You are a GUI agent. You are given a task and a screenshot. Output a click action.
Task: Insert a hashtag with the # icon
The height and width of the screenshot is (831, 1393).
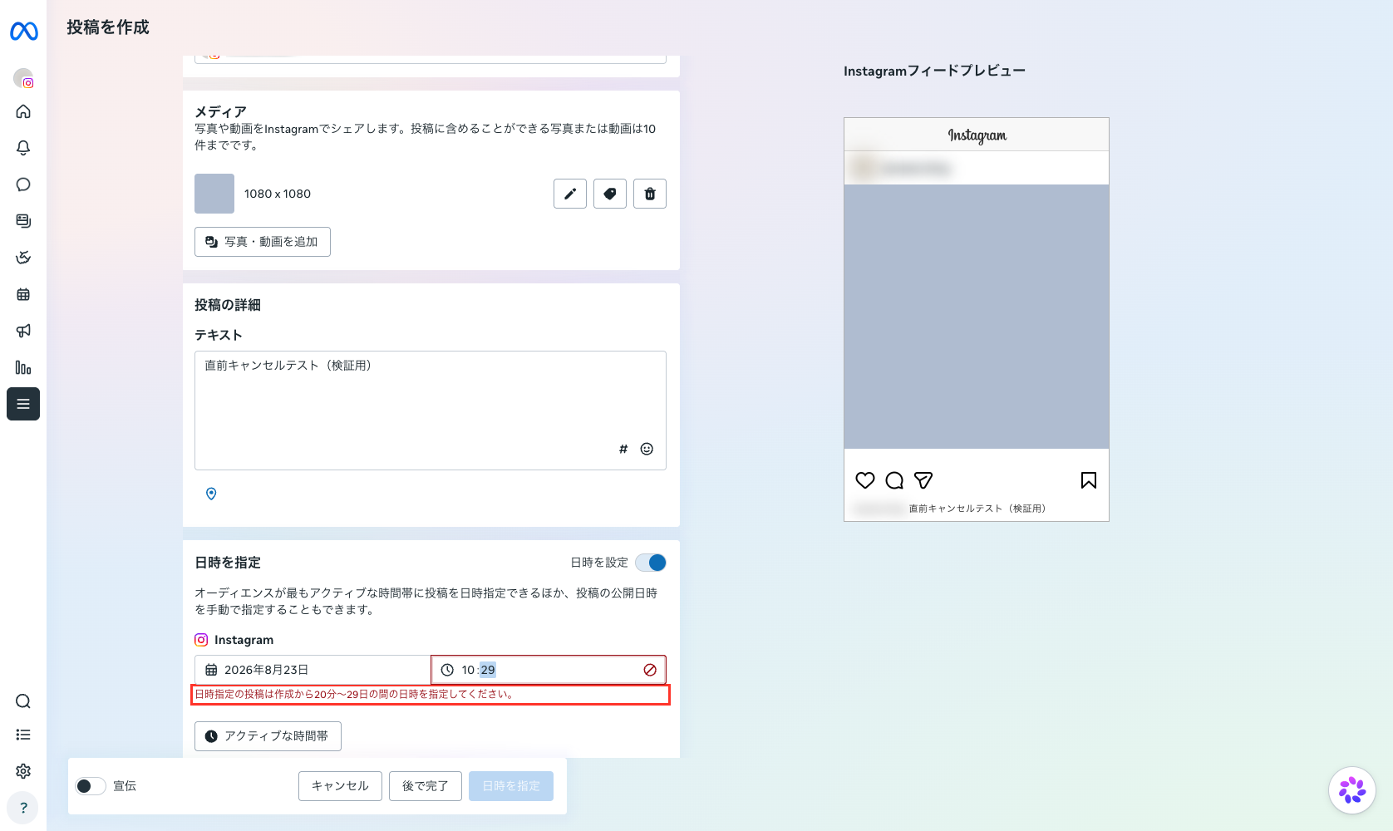coord(623,449)
